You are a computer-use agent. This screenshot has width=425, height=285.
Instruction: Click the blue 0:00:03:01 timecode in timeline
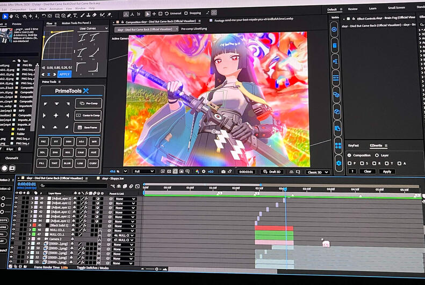pyautogui.click(x=27, y=184)
